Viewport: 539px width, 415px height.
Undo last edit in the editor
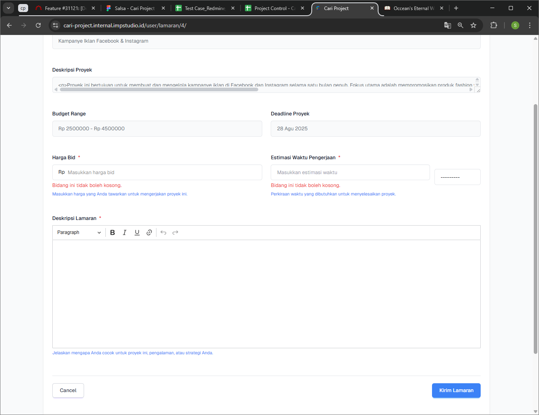[163, 232]
